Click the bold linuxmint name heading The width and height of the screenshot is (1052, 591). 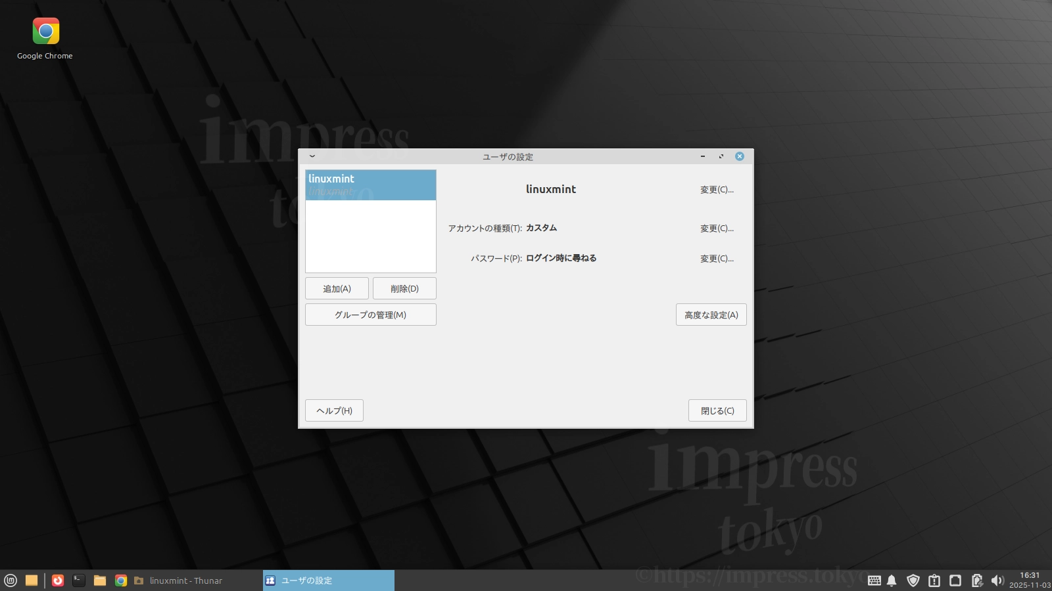551,189
